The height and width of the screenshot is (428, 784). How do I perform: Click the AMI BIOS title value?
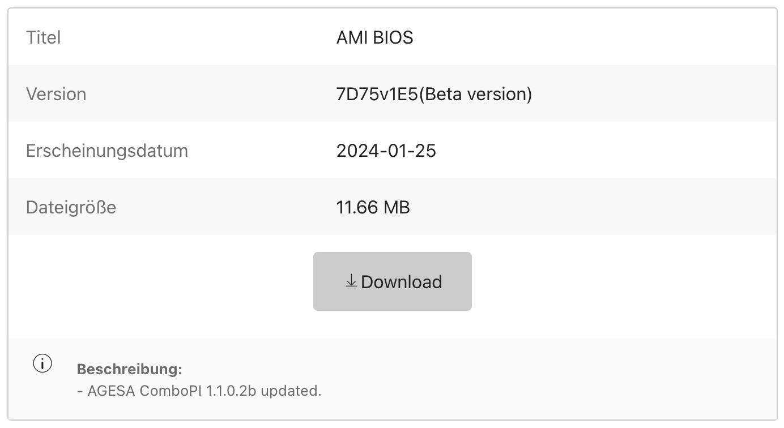tap(374, 37)
